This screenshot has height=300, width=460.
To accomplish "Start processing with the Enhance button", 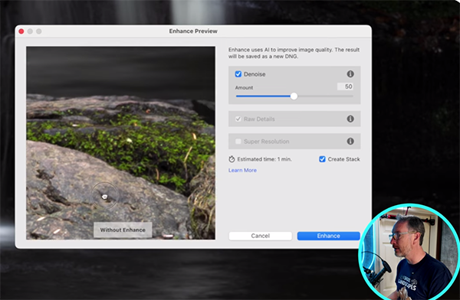I will point(329,236).
